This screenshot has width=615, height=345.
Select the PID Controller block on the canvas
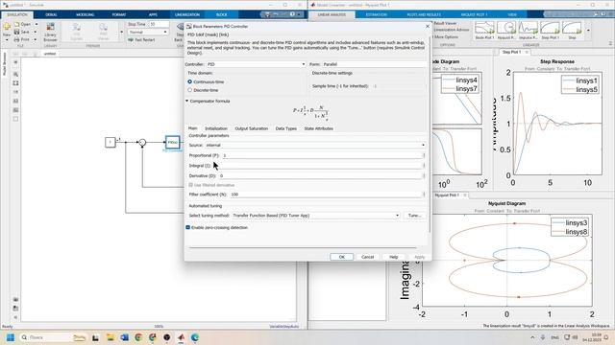173,143
